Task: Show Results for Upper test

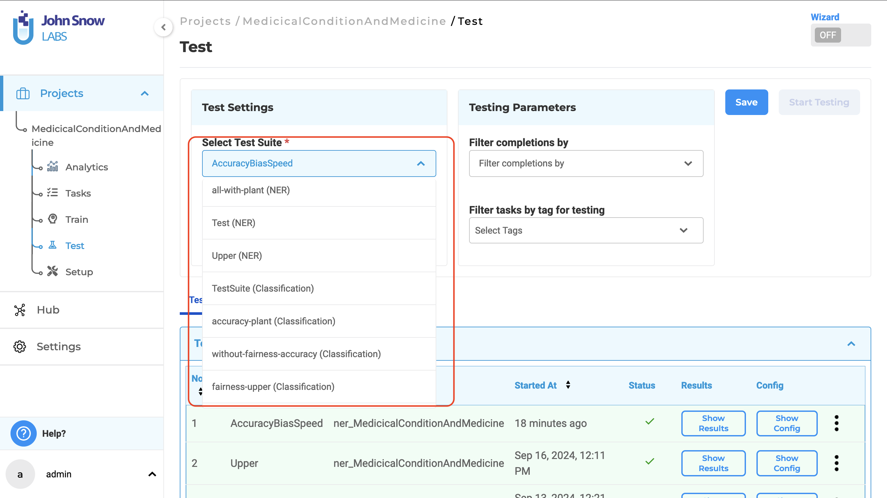Action: [x=713, y=463]
